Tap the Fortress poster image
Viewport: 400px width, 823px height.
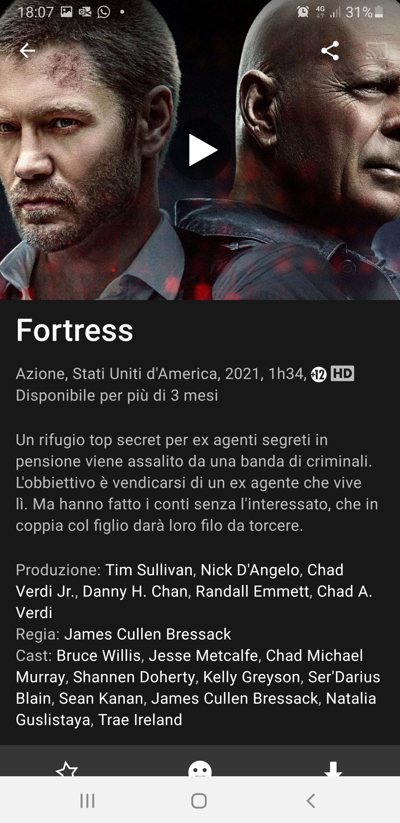pyautogui.click(x=200, y=150)
